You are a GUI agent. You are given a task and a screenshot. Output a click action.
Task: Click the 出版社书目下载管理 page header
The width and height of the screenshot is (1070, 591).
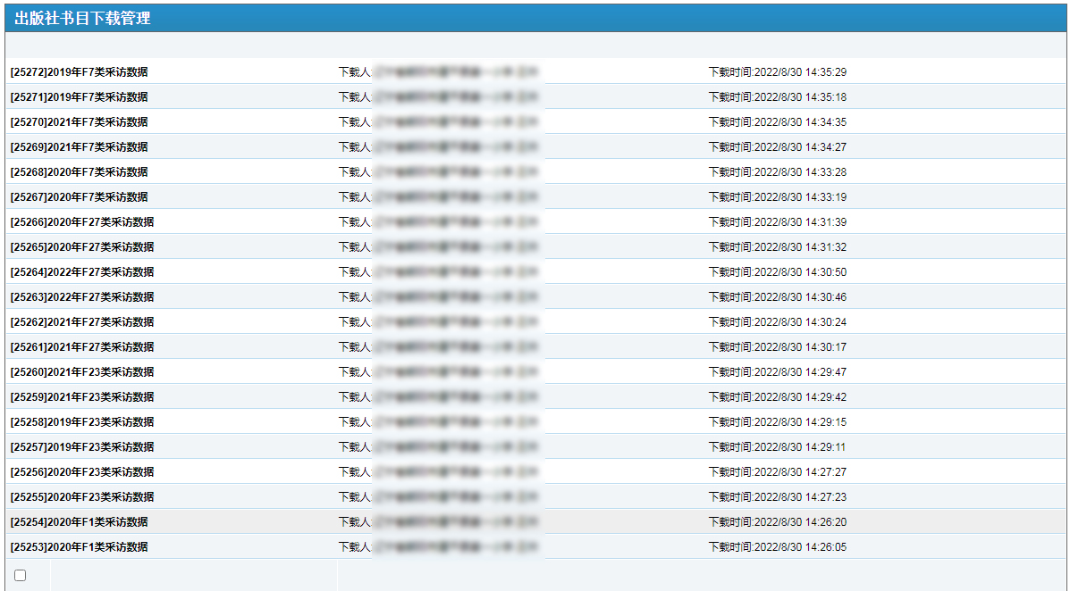[82, 19]
